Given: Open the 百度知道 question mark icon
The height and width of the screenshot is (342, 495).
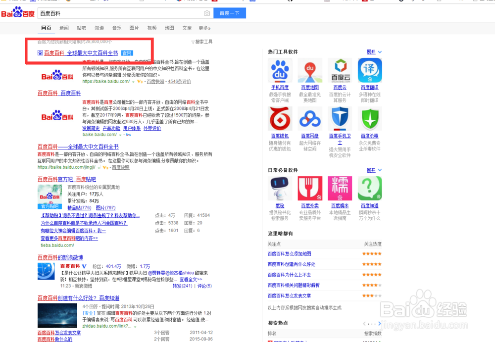Looking at the screenshot, I should click(370, 189).
